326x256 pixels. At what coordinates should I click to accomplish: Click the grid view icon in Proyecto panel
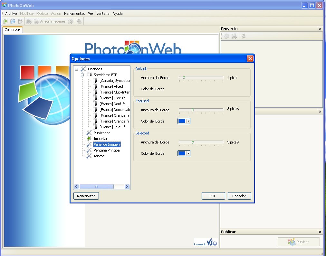click(244, 36)
